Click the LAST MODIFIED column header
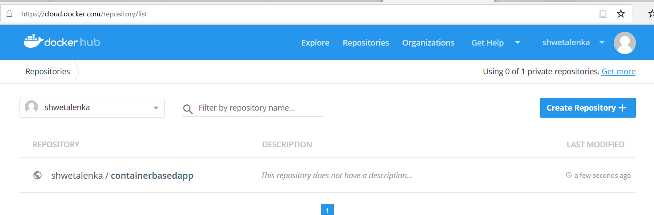654x215 pixels. click(596, 144)
